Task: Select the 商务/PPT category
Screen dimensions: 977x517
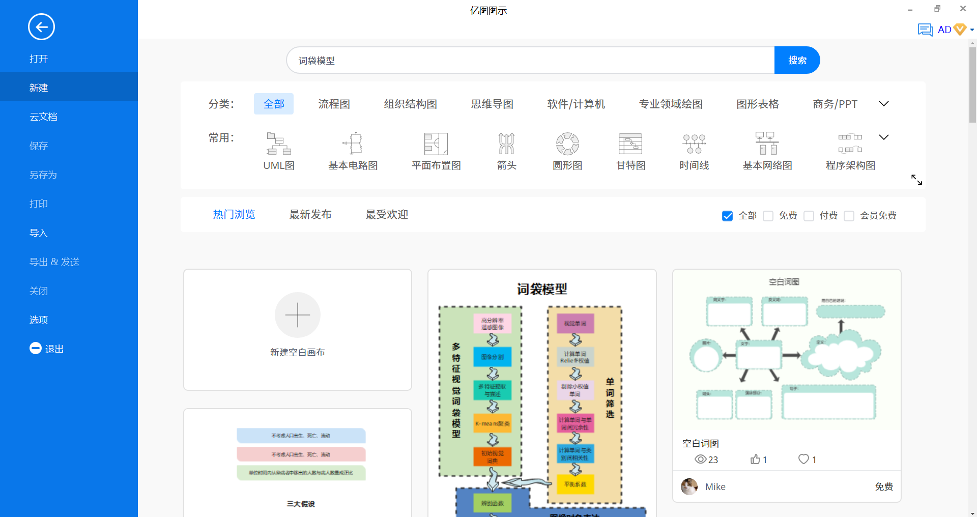Action: [x=835, y=104]
